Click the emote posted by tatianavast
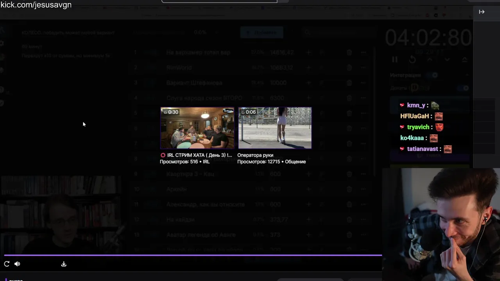The height and width of the screenshot is (281, 500). pyautogui.click(x=448, y=149)
